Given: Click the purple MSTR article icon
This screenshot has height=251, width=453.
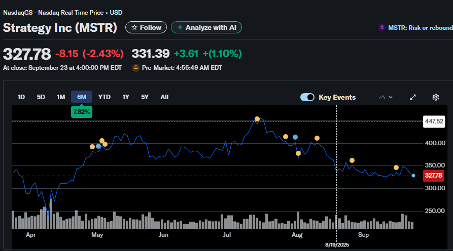Looking at the screenshot, I should [382, 27].
